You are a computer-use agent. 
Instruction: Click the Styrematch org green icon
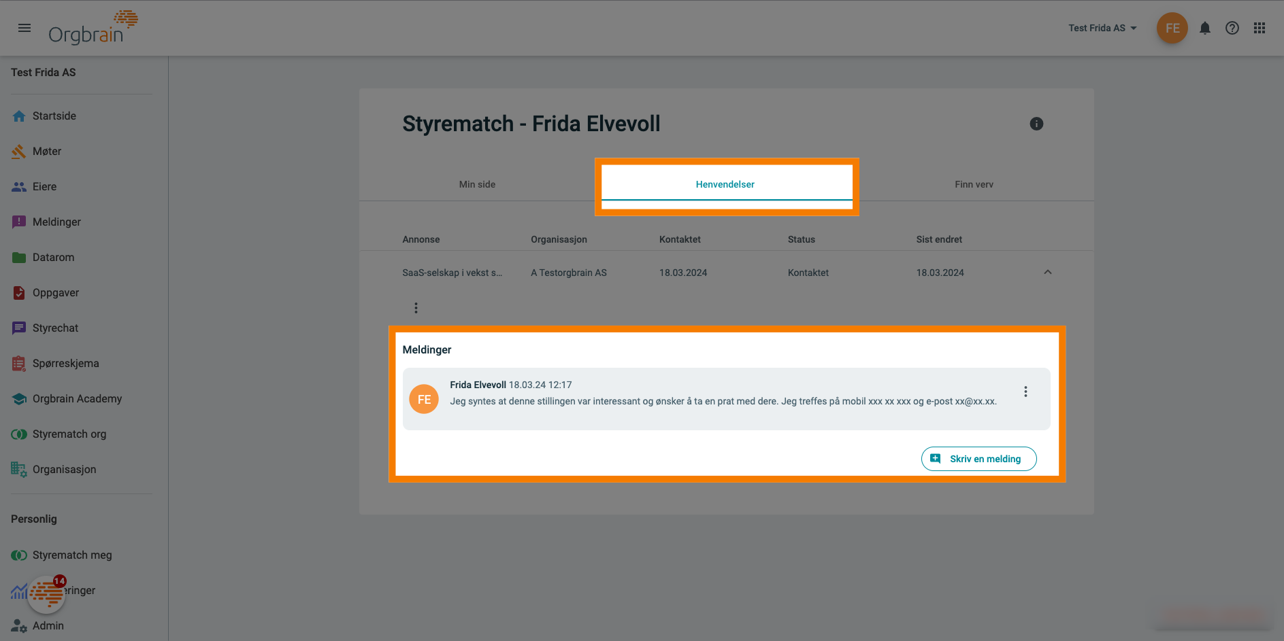[x=19, y=434]
